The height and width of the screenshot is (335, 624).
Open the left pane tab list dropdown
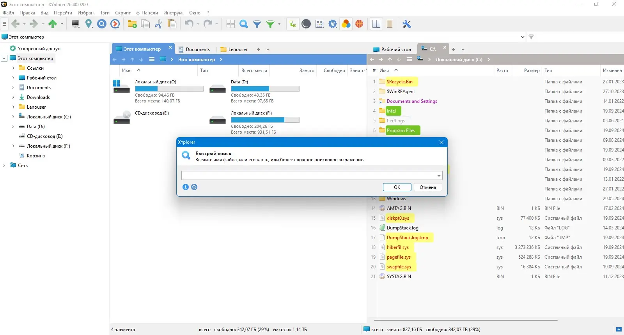click(x=268, y=49)
